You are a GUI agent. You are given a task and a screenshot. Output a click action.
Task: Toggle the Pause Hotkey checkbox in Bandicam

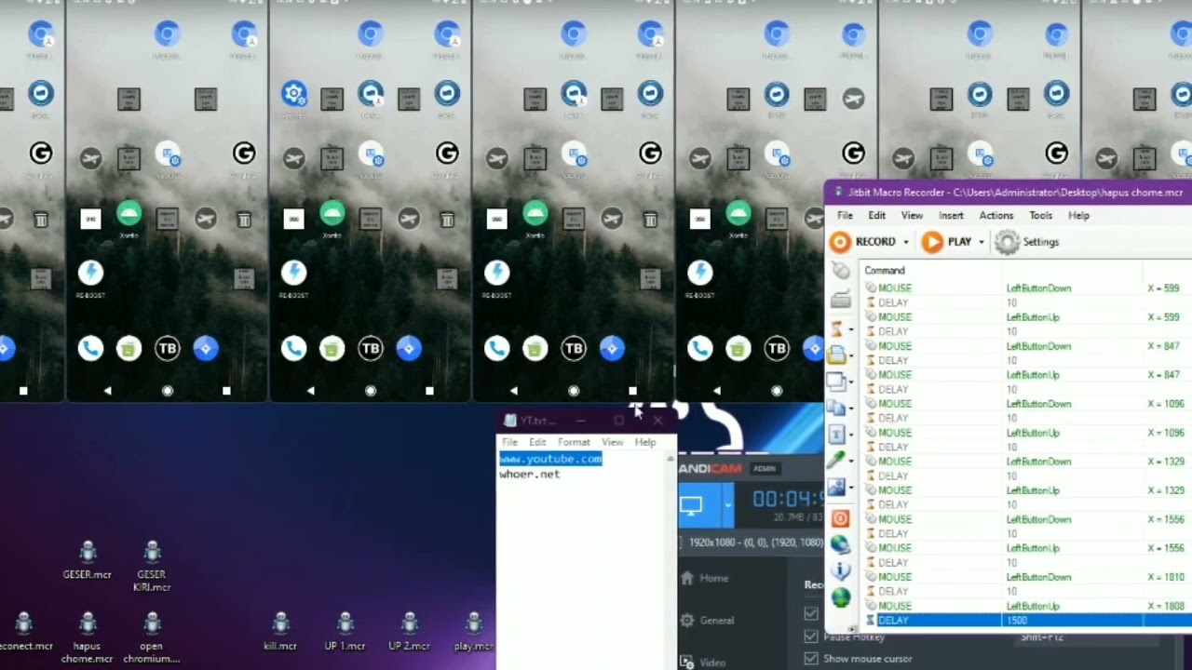point(811,636)
